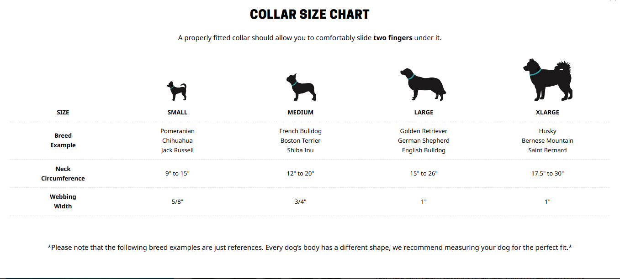Click the extra-large husky silhouette icon
This screenshot has width=620, height=279.
(x=547, y=80)
